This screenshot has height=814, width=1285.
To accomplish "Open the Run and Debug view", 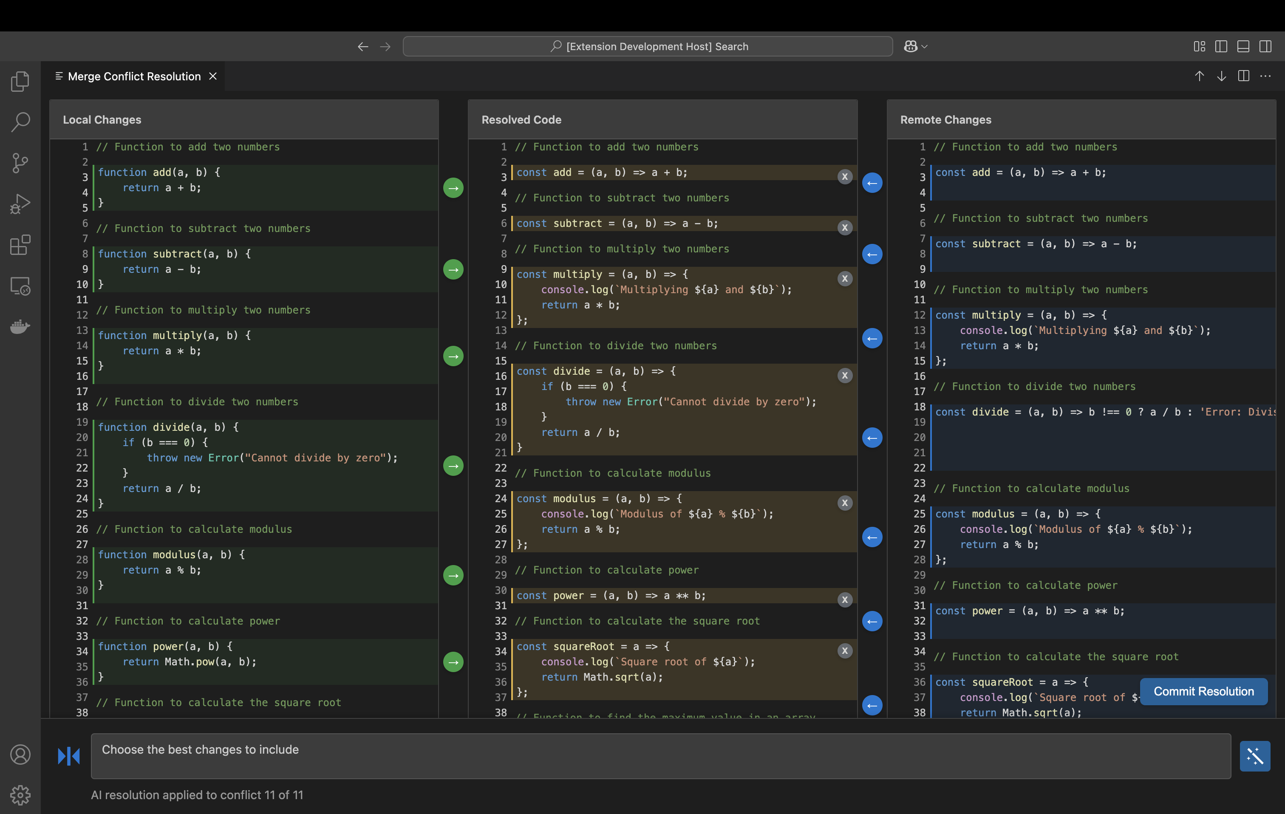I will [20, 204].
